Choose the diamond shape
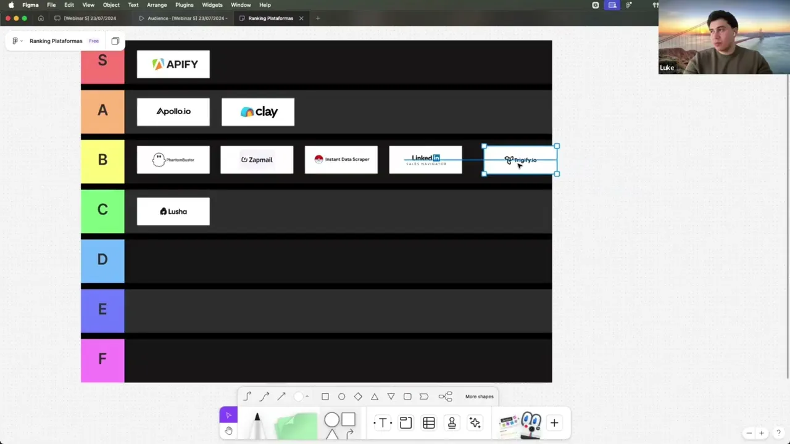The width and height of the screenshot is (790, 444). point(358,397)
